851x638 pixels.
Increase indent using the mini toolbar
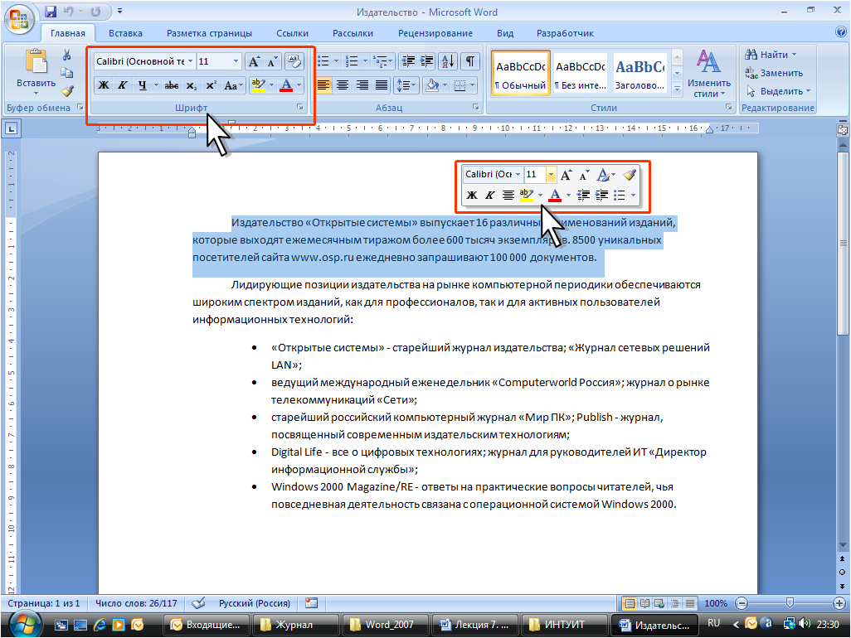pos(601,195)
